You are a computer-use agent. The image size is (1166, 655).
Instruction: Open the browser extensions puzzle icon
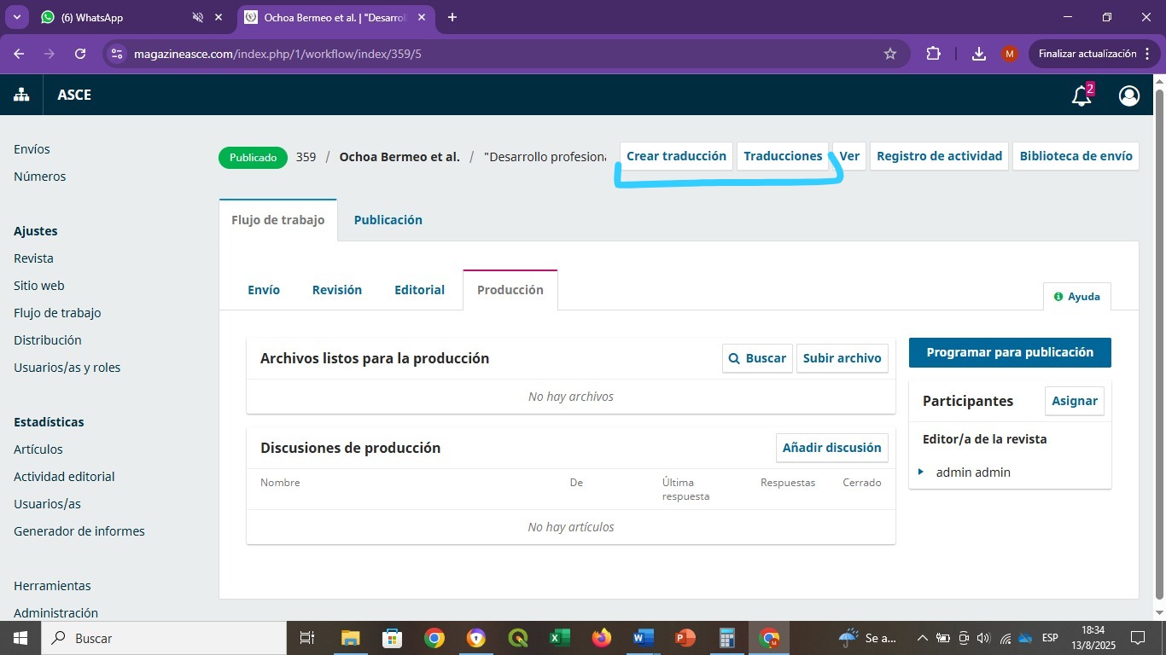click(933, 54)
